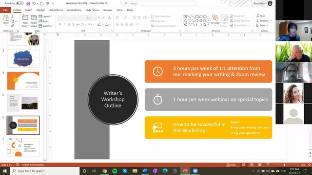Image resolution: width=312 pixels, height=175 pixels.
Task: Click the Clear All Formatting icon
Action: click(109, 18)
